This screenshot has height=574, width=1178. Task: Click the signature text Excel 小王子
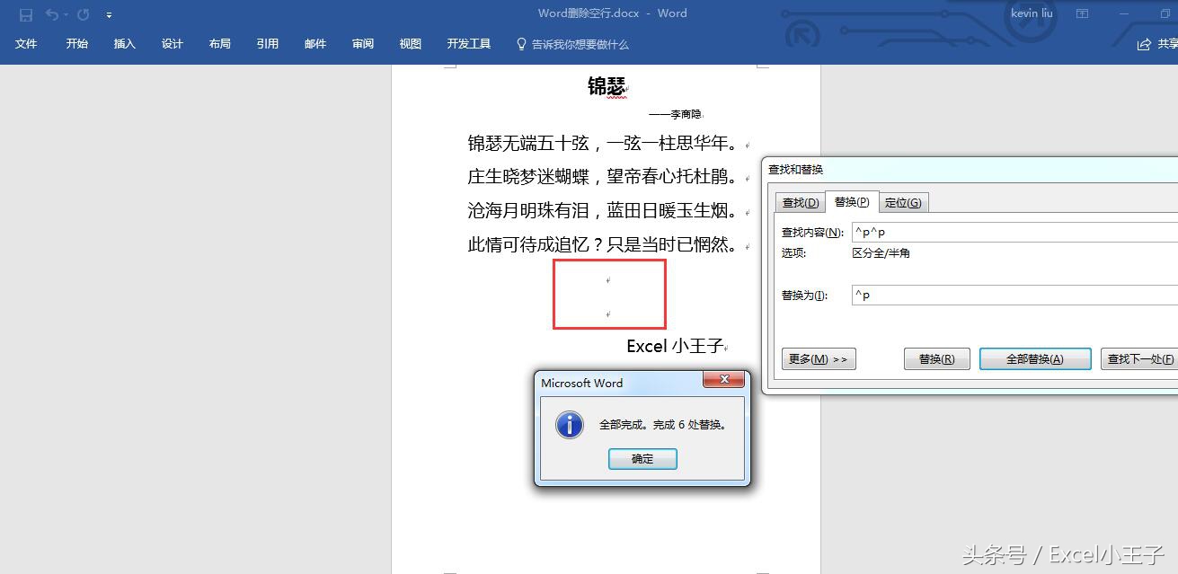[675, 346]
